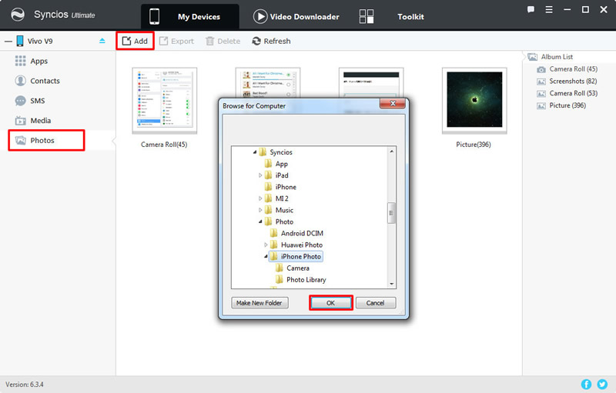Maximize the Syncios window
Viewport: 616px width, 393px height.
[x=585, y=10]
